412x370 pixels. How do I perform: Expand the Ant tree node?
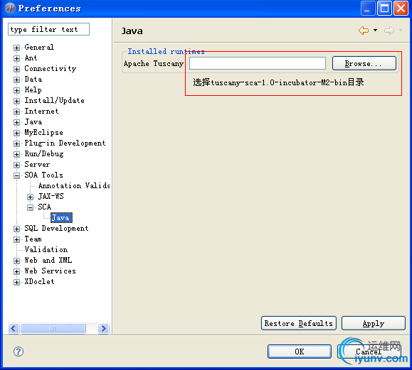(16, 58)
